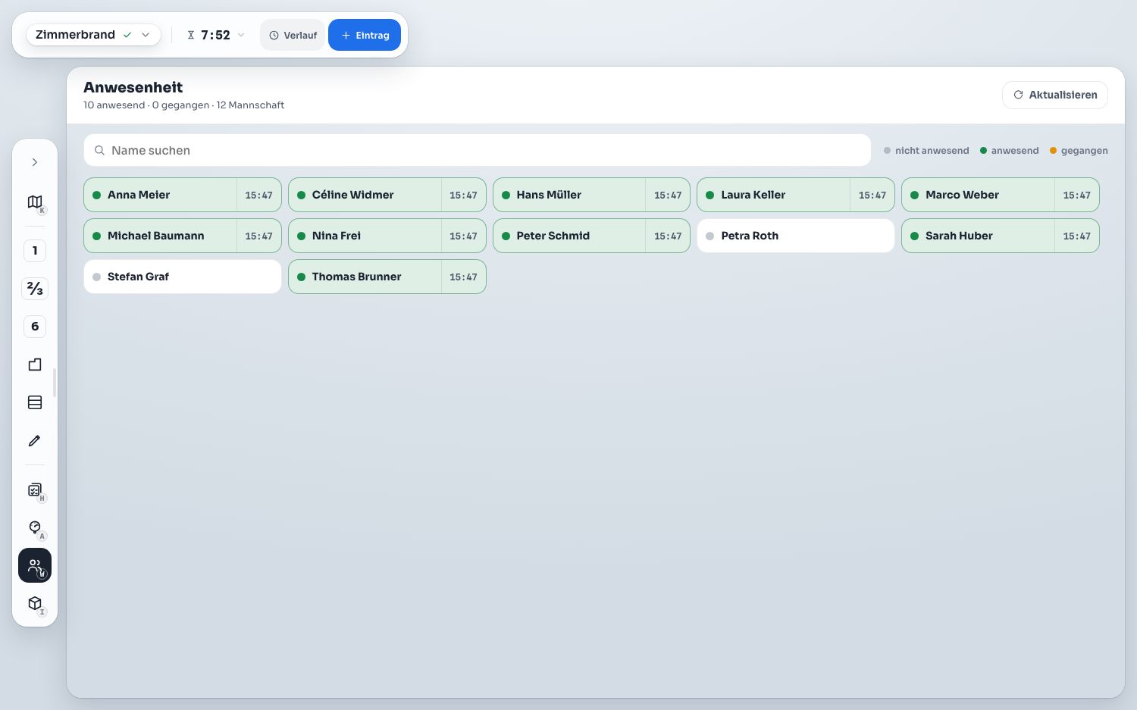
Task: Select the sidebar item labeled 6
Action: 35,327
